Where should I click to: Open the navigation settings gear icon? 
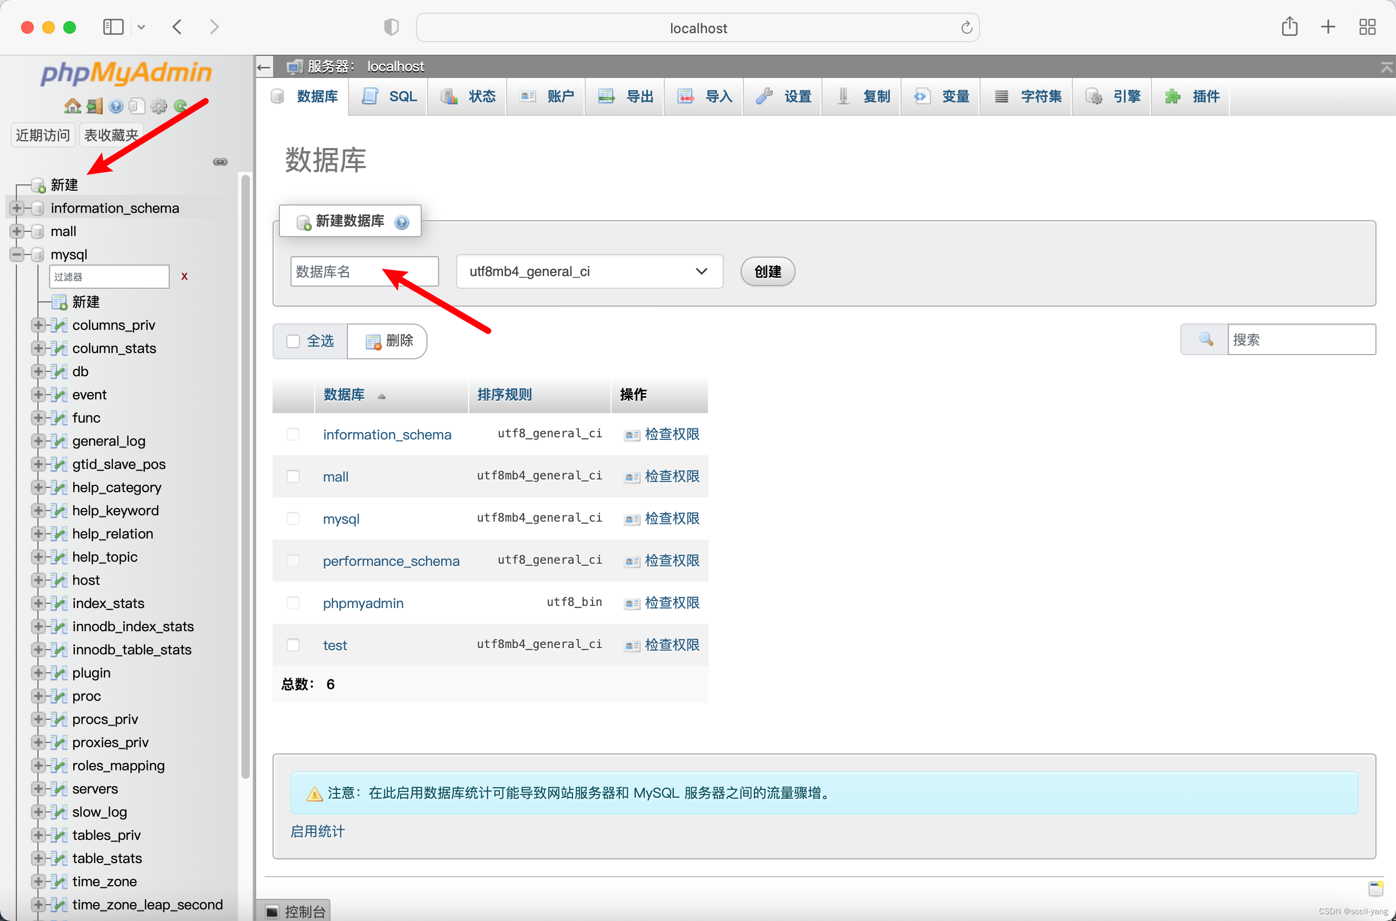[159, 106]
